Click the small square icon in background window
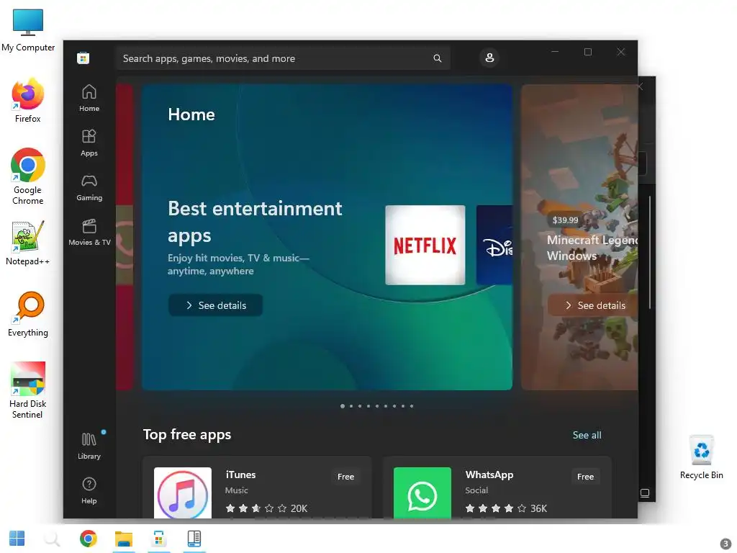 [x=645, y=493]
